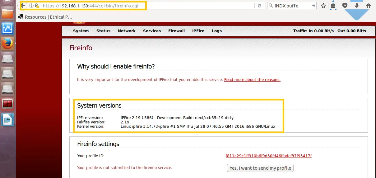Click the 'Traffic: In 0.00 Bit/s' indicator
376x178 pixels.
(x=313, y=31)
